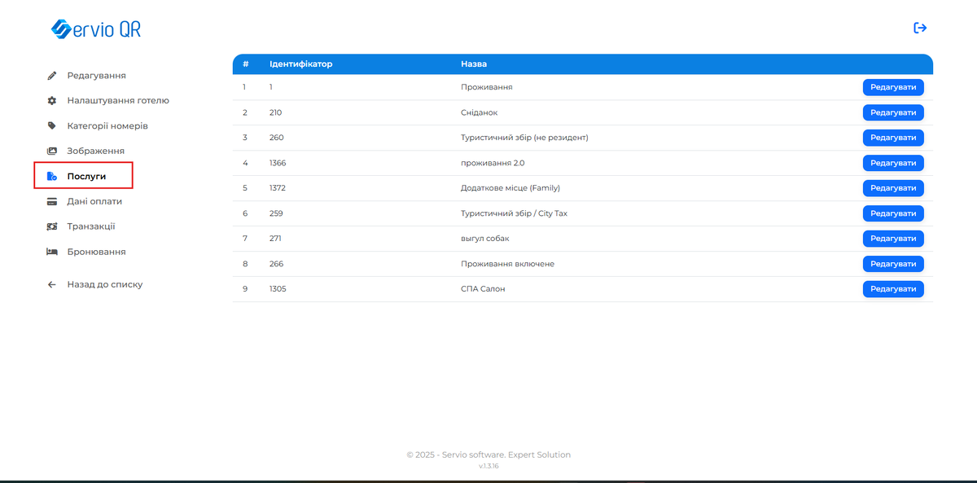Click the bed icon beside Бронювання
The width and height of the screenshot is (977, 483).
[52, 252]
